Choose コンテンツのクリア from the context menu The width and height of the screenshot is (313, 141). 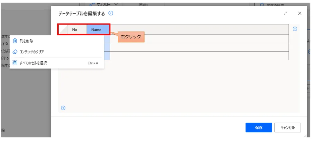pyautogui.click(x=31, y=52)
